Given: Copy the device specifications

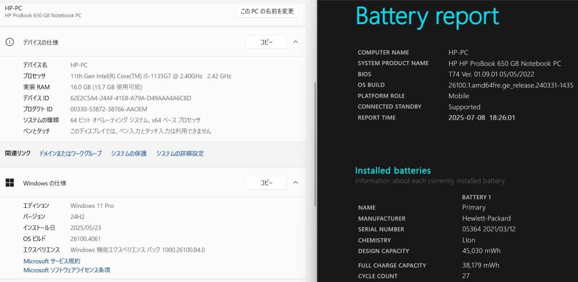Looking at the screenshot, I should click(266, 42).
